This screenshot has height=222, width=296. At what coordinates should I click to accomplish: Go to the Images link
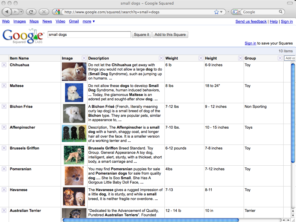pos(20,21)
